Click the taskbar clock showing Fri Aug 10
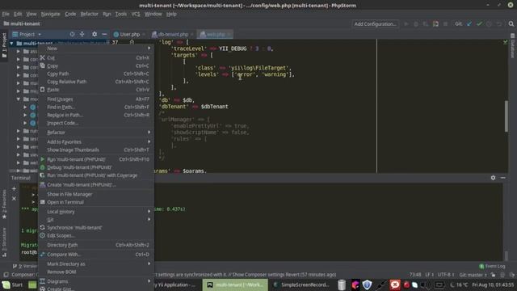The image size is (517, 291). (493, 285)
